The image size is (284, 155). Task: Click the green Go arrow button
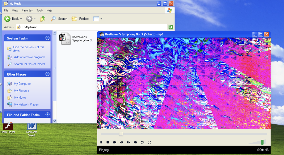point(171,27)
